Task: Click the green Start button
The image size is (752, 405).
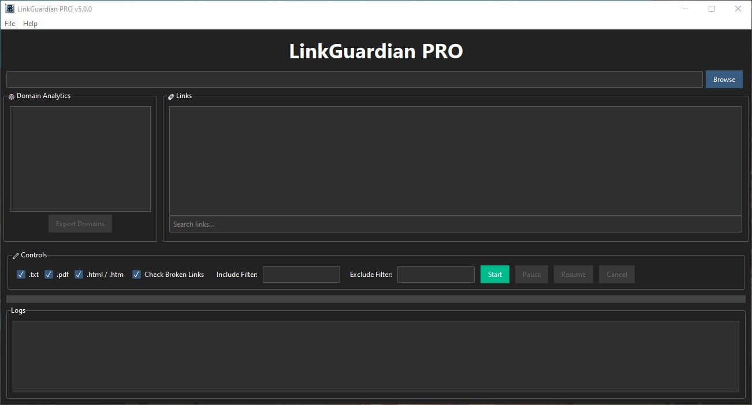Action: tap(495, 275)
